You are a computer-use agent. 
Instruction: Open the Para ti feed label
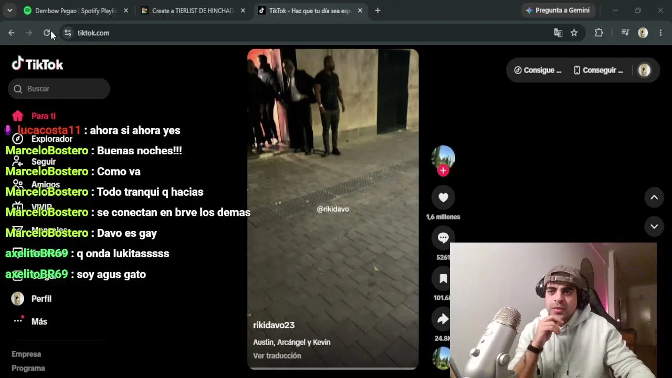click(44, 116)
